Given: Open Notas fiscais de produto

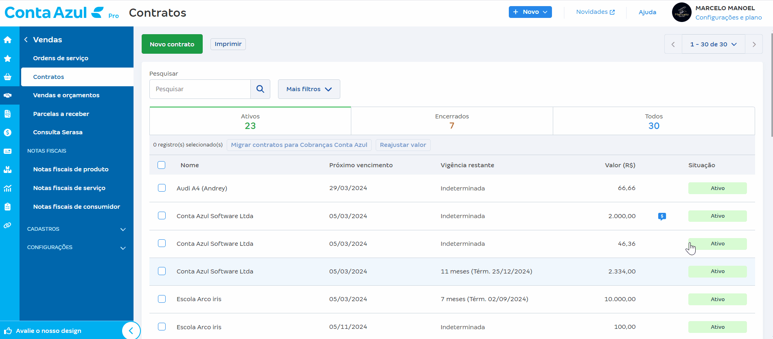Looking at the screenshot, I should [x=71, y=169].
